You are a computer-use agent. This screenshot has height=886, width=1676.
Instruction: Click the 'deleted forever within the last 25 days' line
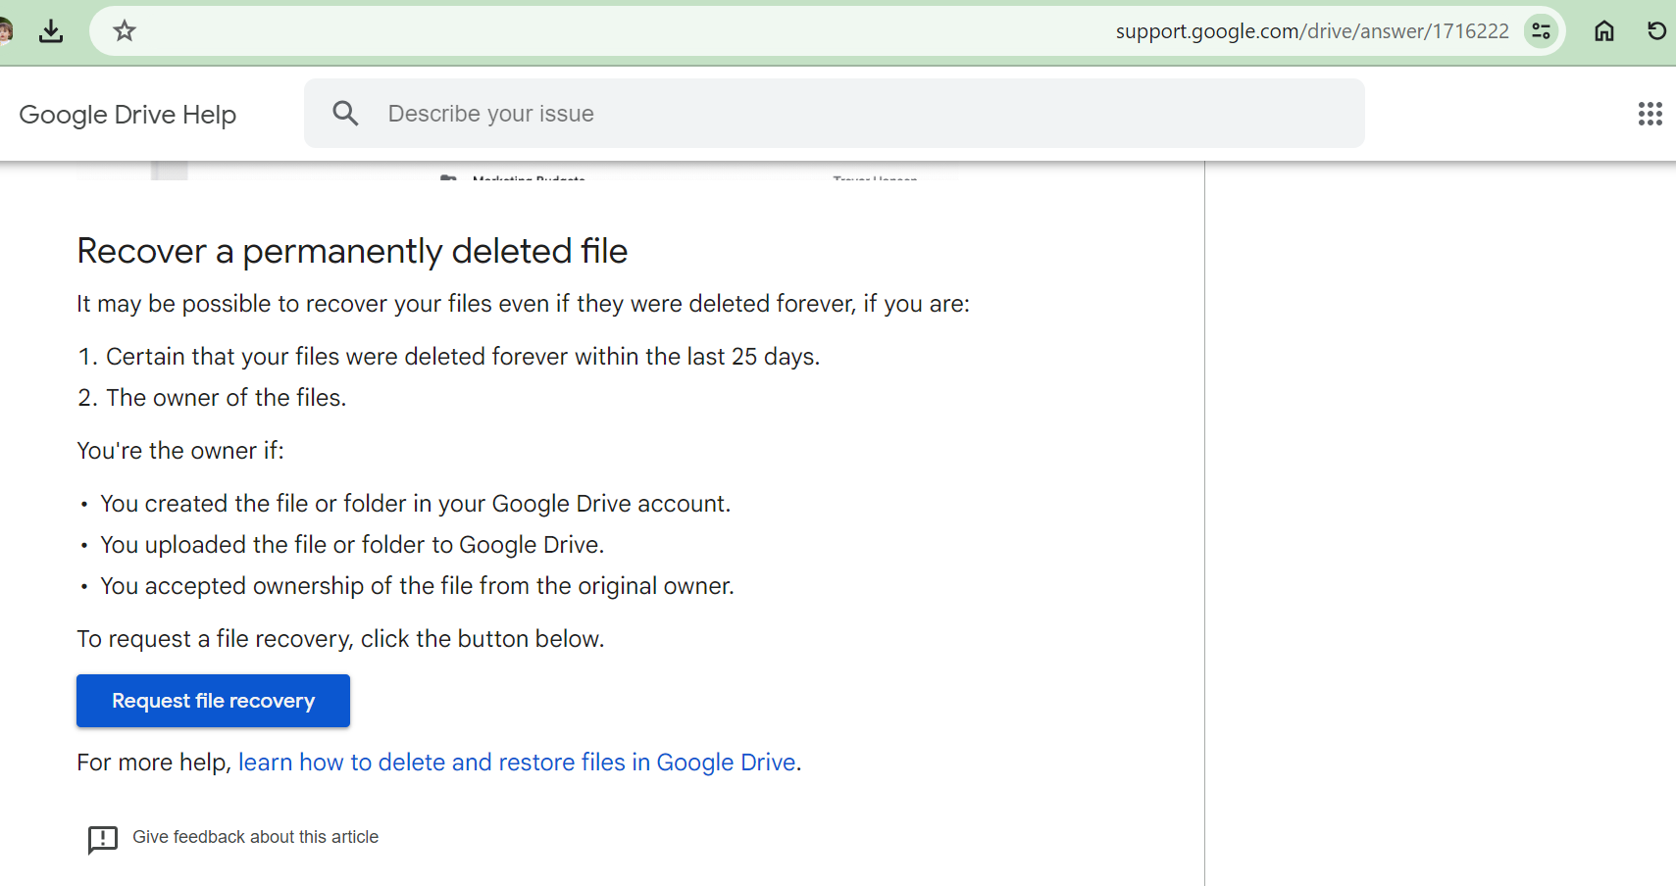coord(462,357)
